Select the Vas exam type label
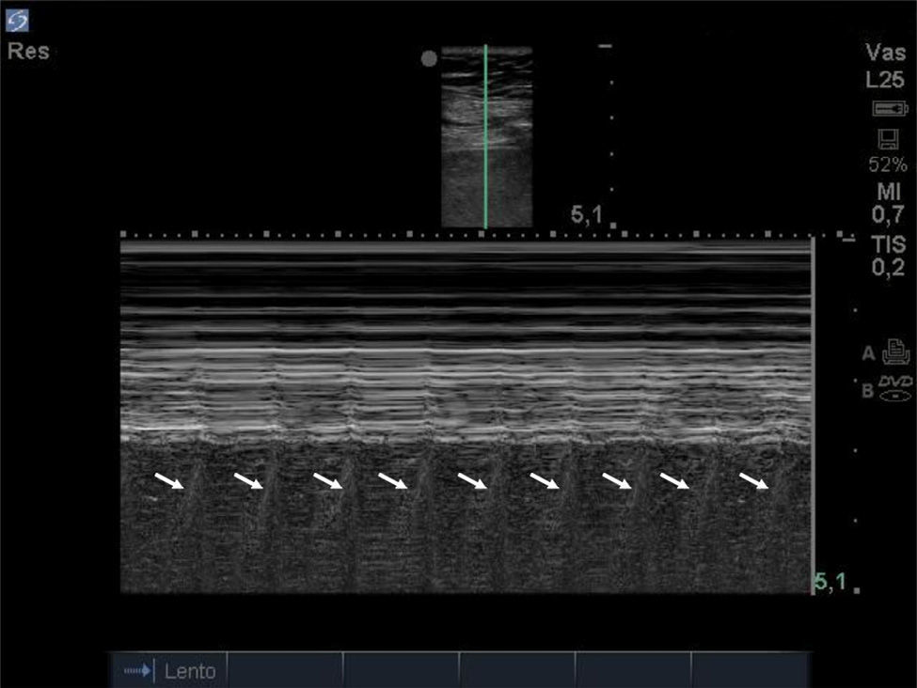This screenshot has width=917, height=688. (887, 54)
